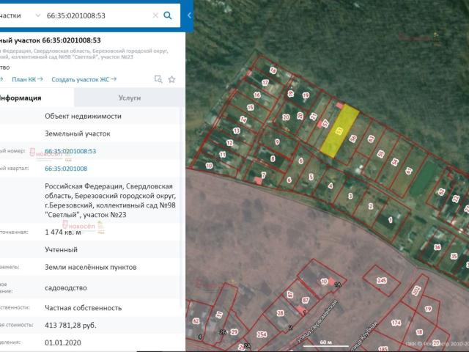
Task: Select the yellow highlighted parcel on map
Action: click(x=339, y=131)
